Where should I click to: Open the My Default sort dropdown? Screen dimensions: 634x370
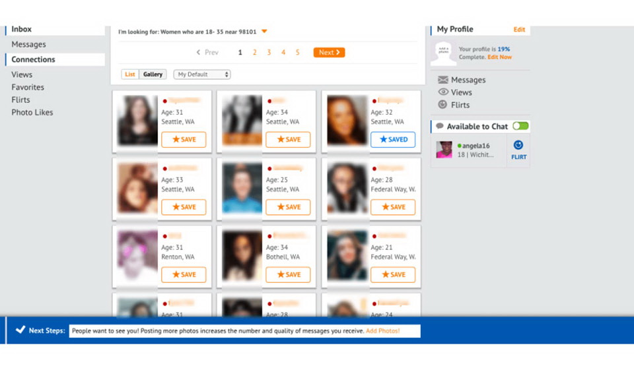202,75
